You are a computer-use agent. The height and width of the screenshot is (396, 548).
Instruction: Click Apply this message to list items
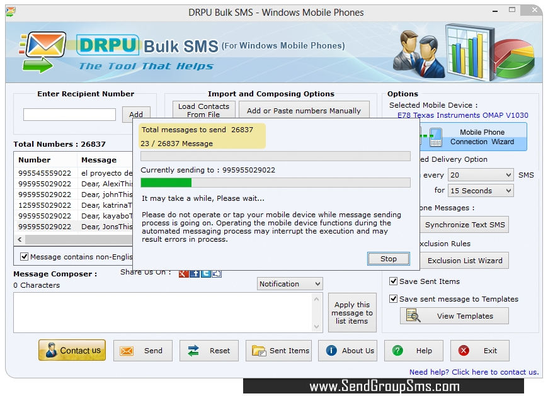(352, 312)
